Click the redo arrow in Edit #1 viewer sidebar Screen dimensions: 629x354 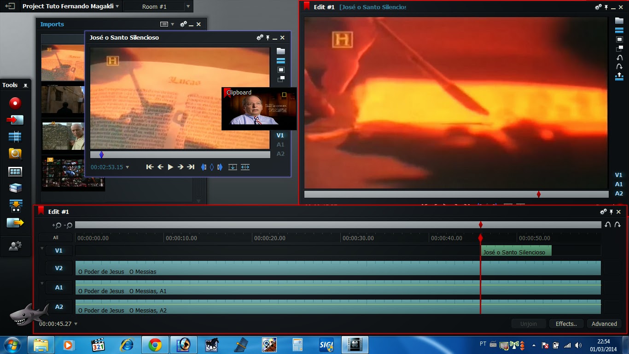tap(619, 67)
